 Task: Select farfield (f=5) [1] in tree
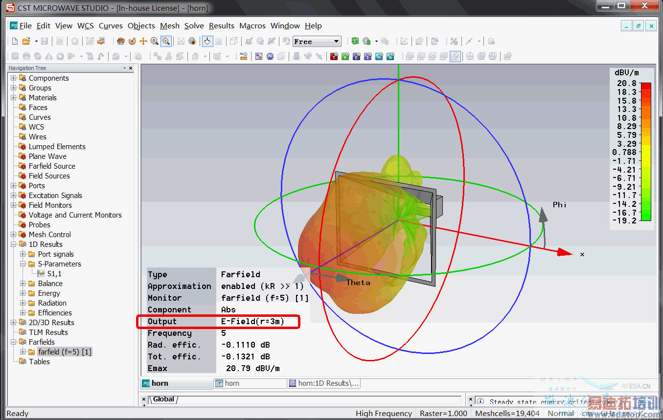click(65, 352)
